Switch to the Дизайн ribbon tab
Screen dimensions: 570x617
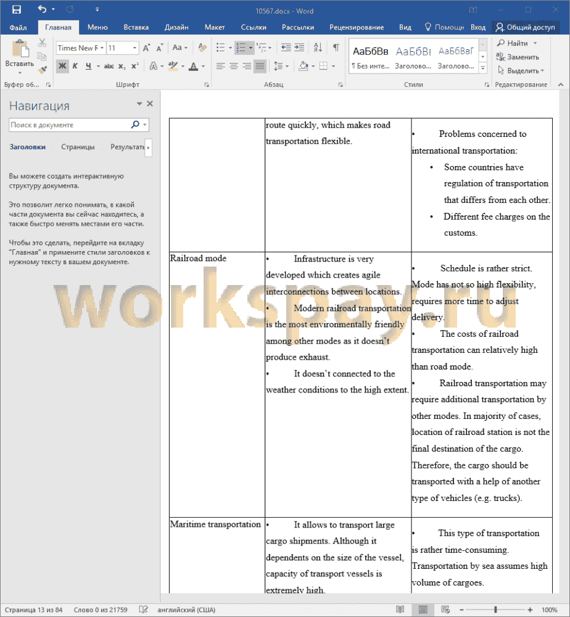[x=176, y=27]
